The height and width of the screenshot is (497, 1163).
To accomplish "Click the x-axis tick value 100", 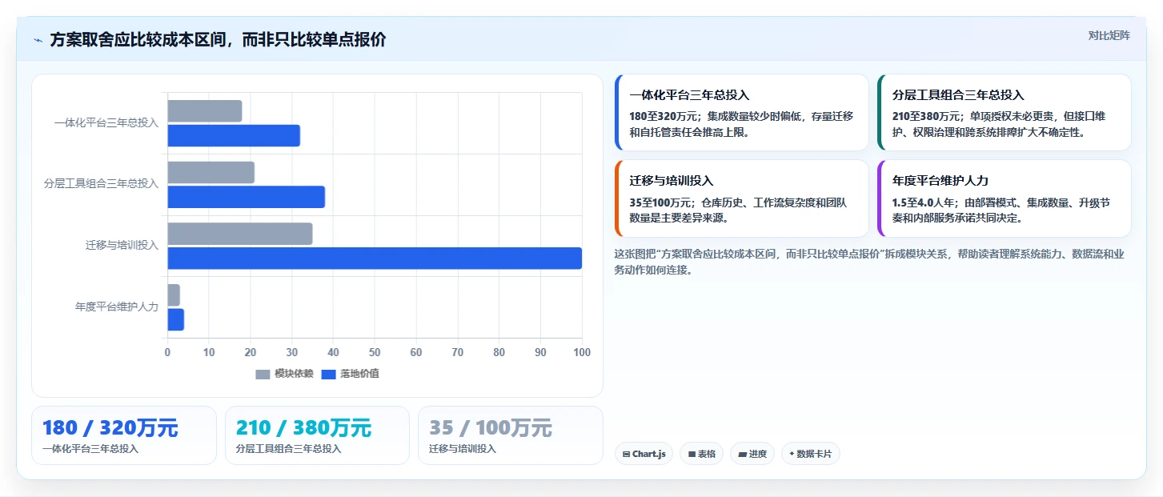I will [582, 352].
